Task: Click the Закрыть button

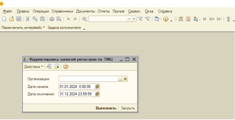Action: 128,108
